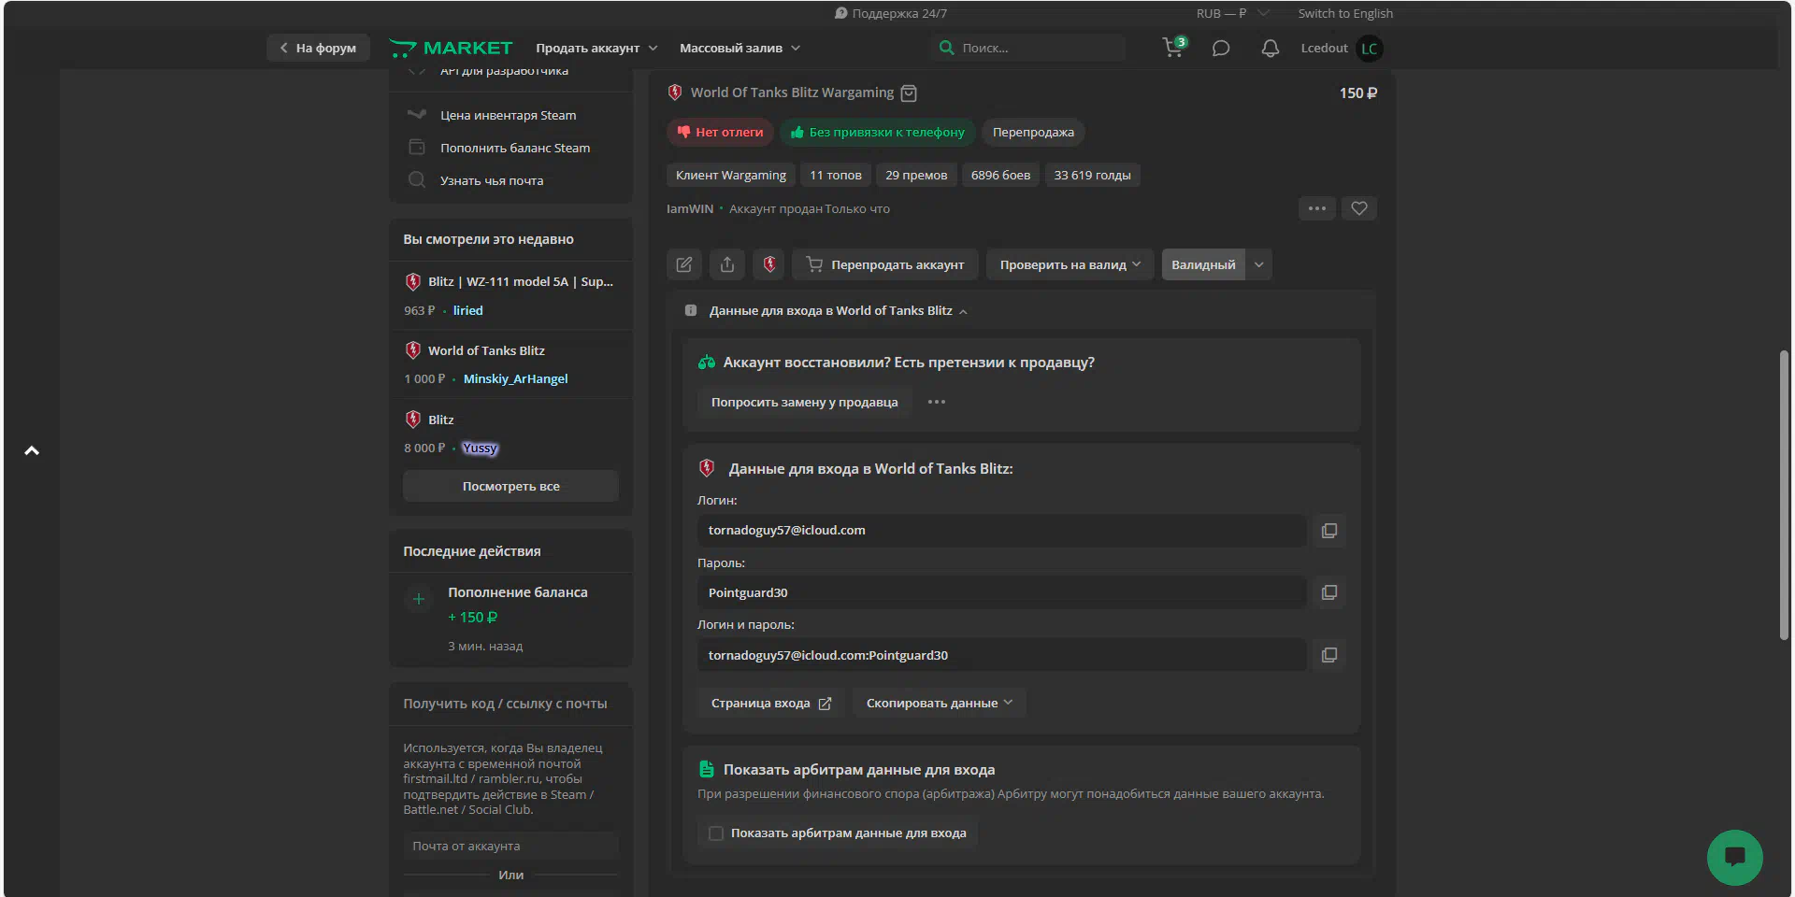1795x897 pixels.
Task: Open Цена инвентаря Steam menu item
Action: (x=510, y=115)
